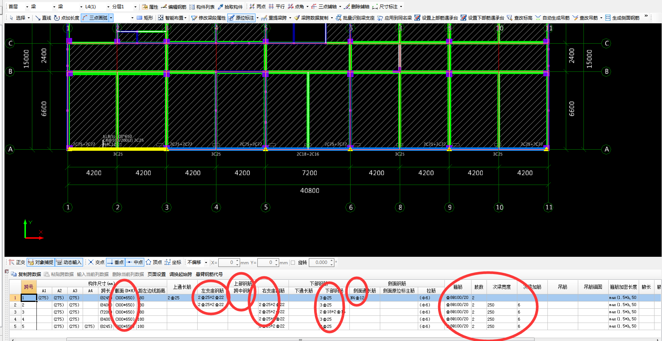Click the X offset input field
This screenshot has height=341, width=662.
click(229, 262)
